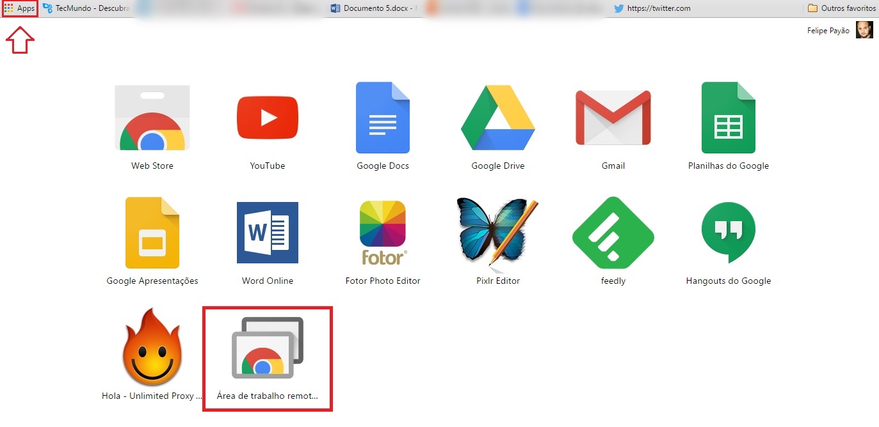Viewport: 879px width, 427px height.
Task: Open Planilhas do Google app
Action: (729, 118)
